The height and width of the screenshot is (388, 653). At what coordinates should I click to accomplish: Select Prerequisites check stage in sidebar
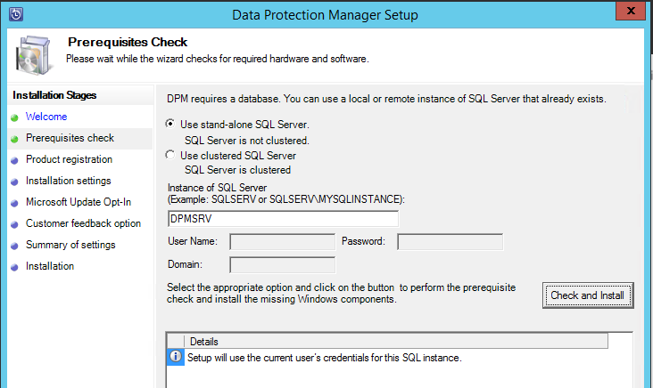[70, 138]
